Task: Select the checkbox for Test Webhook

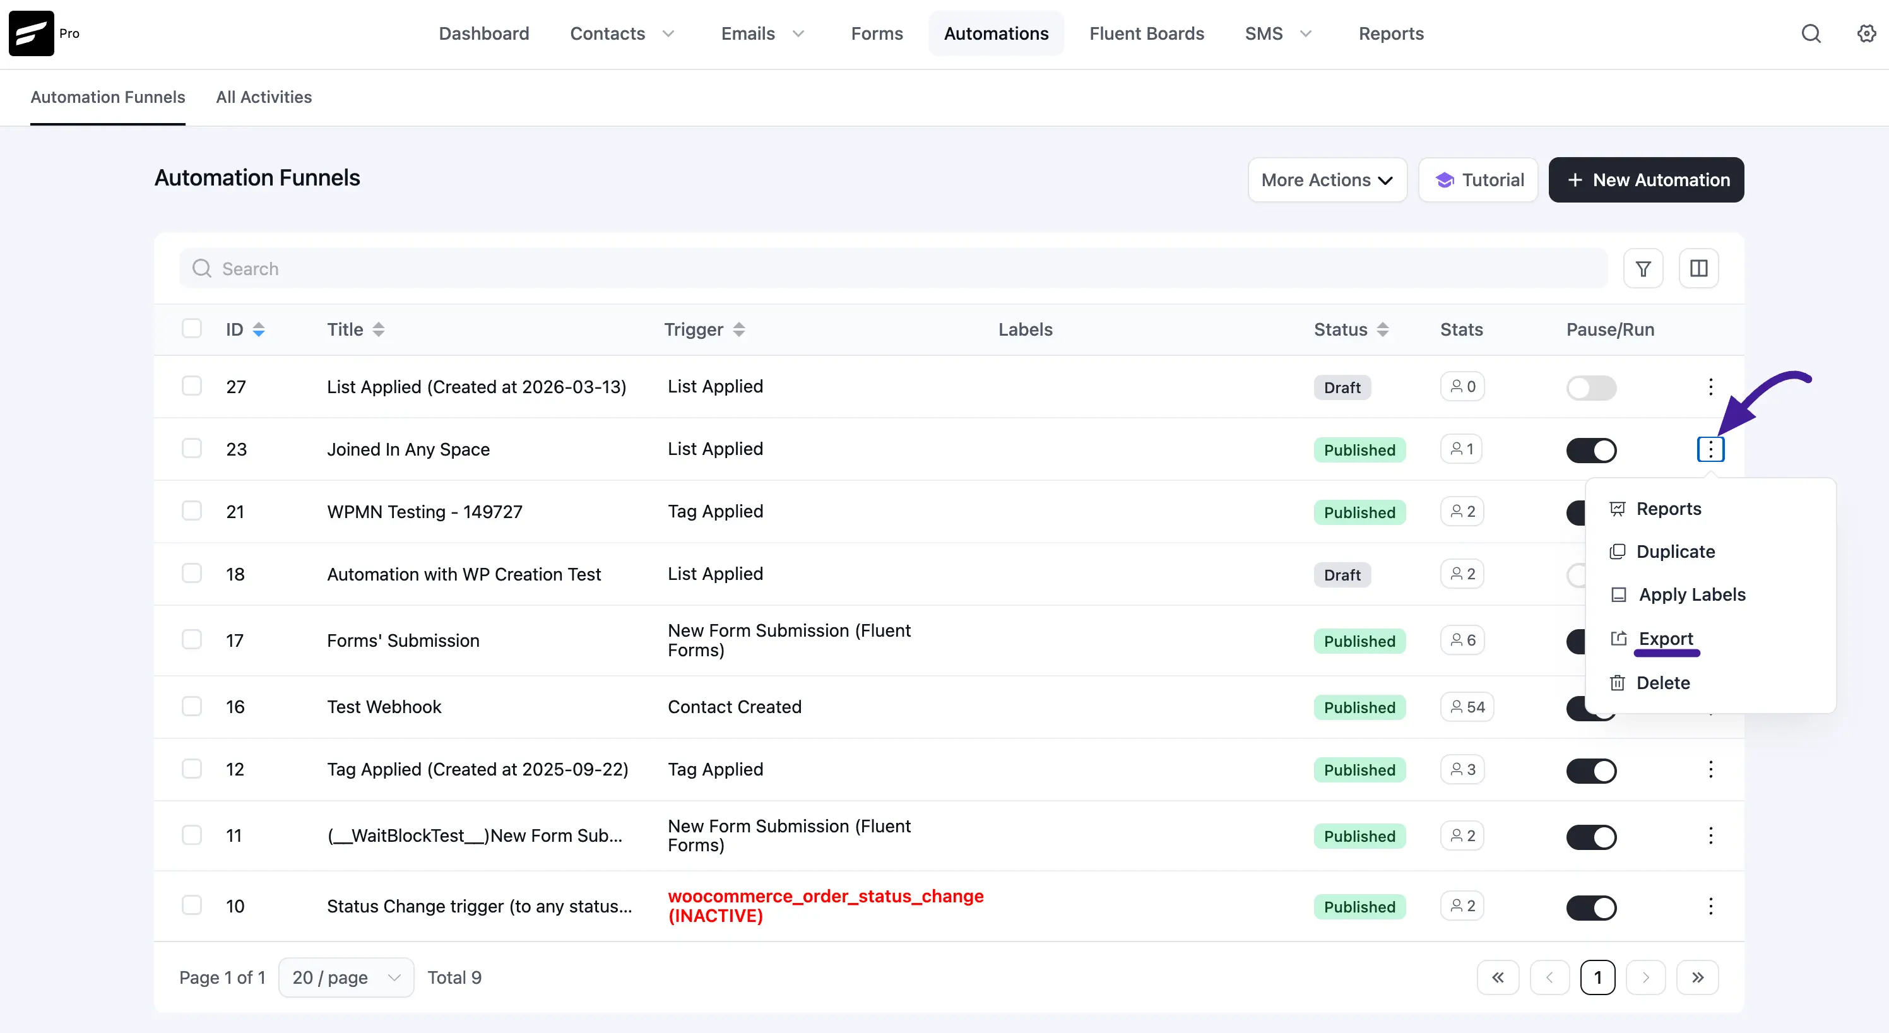Action: click(191, 707)
